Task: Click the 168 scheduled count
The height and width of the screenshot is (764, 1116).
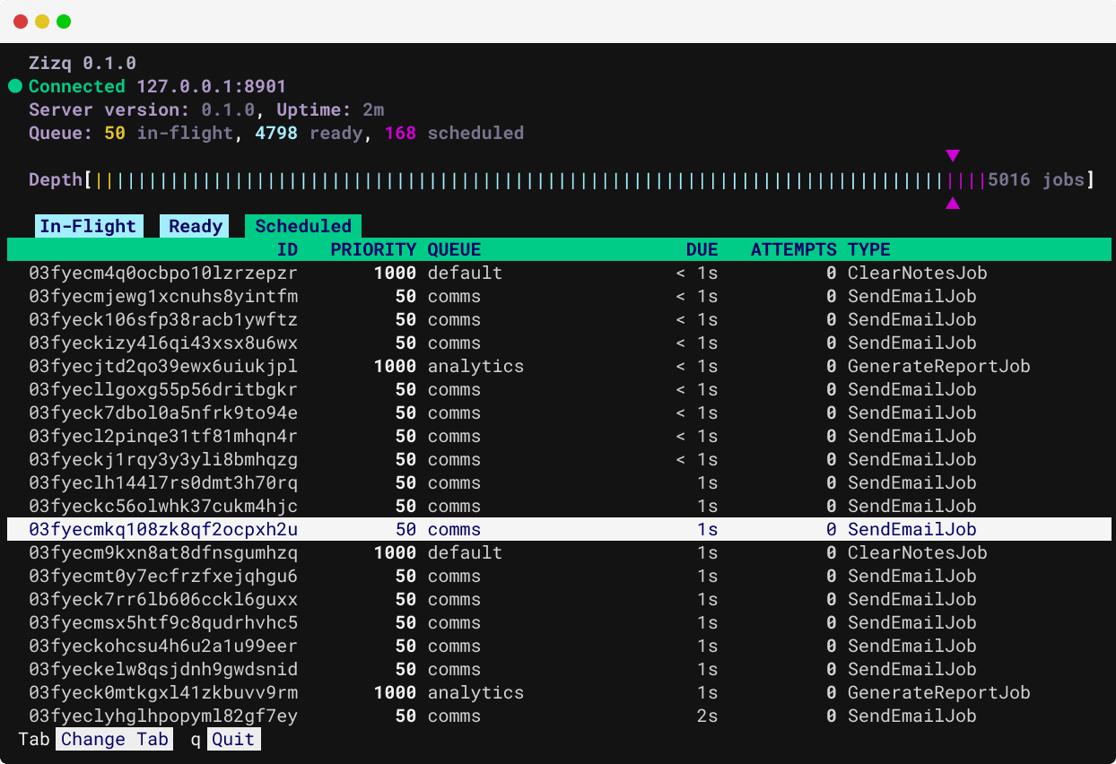Action: pos(400,133)
